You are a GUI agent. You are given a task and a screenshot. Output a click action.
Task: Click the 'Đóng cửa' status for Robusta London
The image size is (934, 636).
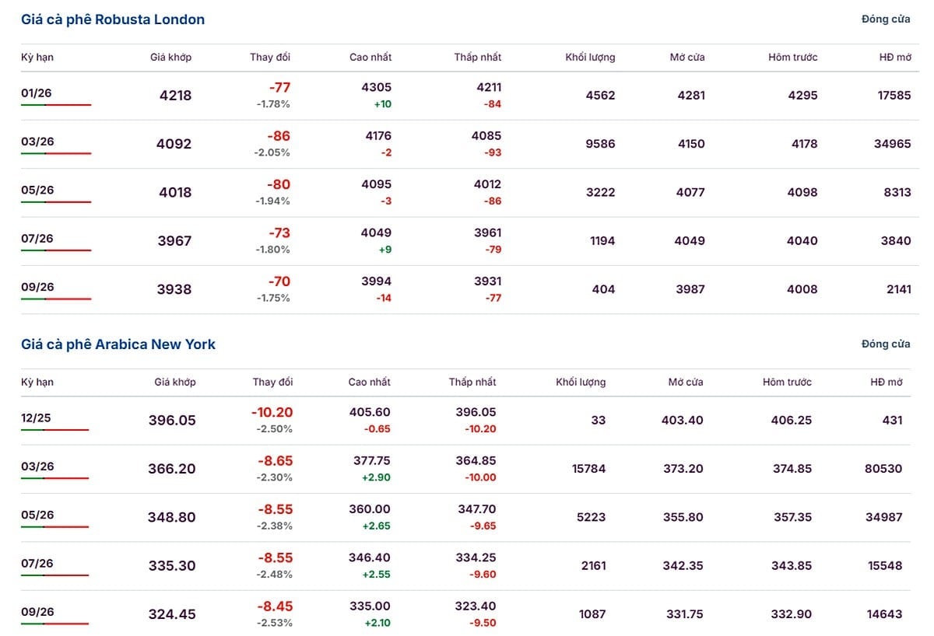[885, 19]
